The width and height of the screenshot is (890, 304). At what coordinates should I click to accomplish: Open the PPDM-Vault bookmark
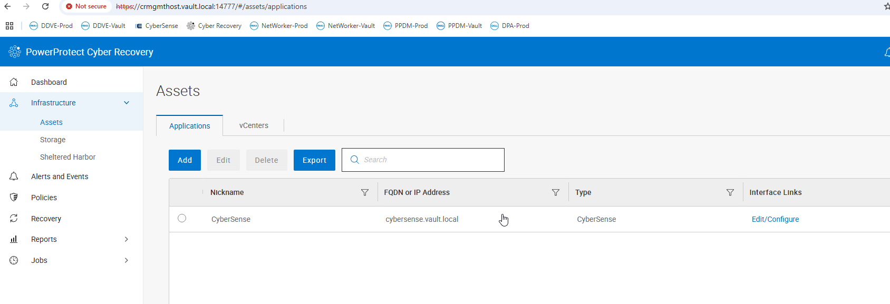pyautogui.click(x=459, y=26)
